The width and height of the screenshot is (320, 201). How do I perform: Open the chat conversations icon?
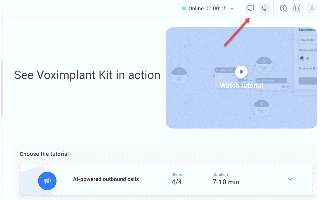(251, 8)
